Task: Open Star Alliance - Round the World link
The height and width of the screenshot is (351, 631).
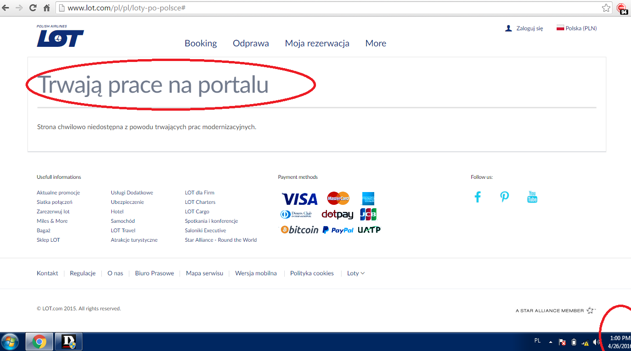Action: click(221, 240)
